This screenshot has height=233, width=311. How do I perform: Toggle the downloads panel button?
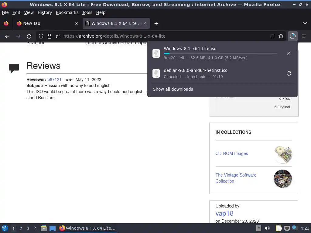tap(293, 36)
